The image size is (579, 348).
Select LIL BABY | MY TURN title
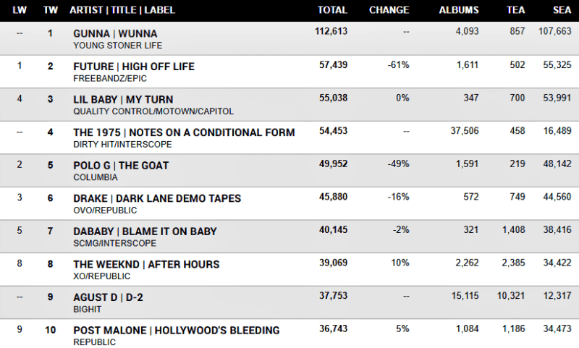tap(123, 99)
